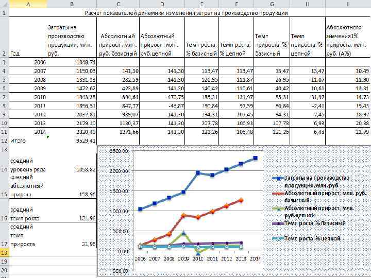Select cell with value 1943,38
This screenshot has height=278, width=371.
pos(72,97)
